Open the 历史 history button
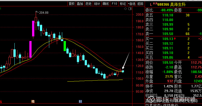 (x=89, y=4)
